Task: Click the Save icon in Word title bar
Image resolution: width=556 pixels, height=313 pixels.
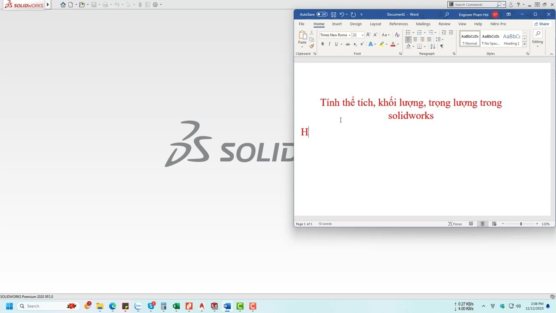Action: (x=334, y=14)
